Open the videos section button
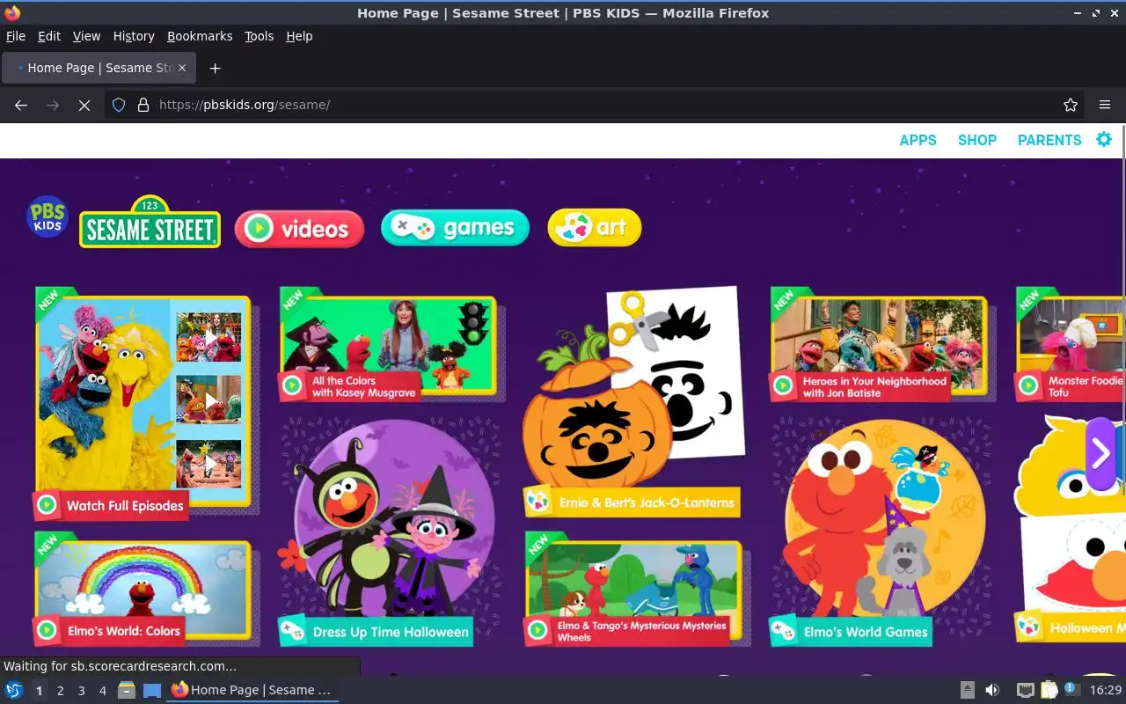The image size is (1126, 704). [x=299, y=229]
